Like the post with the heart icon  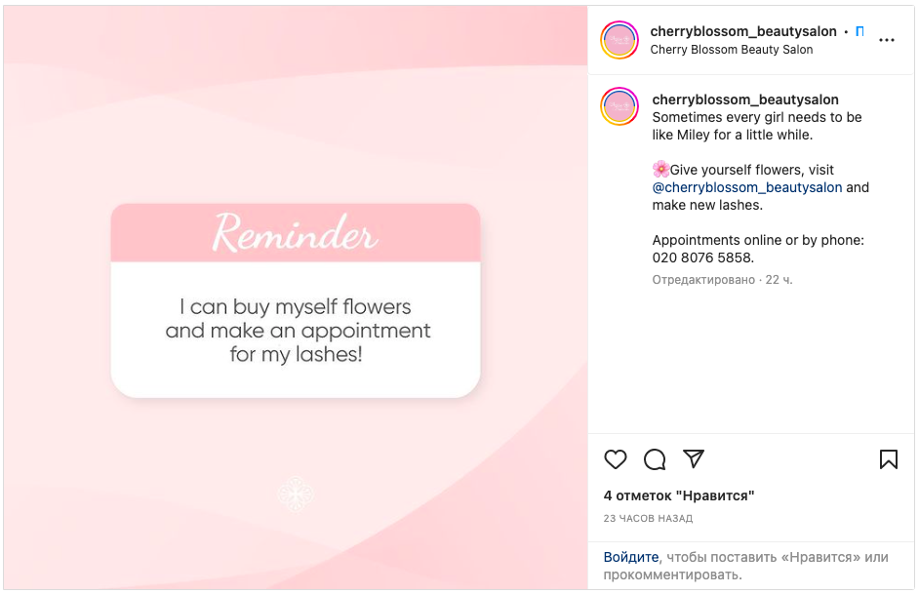pos(615,459)
